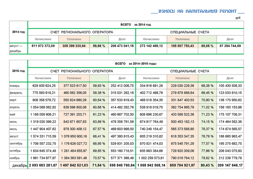Click the "2014 год" row header cell
Screen dimensions: 253x179
click(18, 32)
